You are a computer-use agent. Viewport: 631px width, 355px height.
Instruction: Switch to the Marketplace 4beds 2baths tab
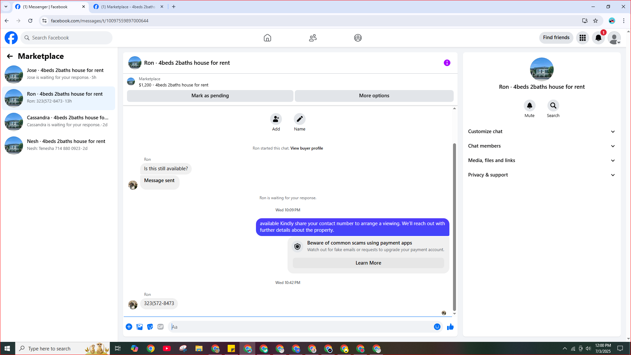[128, 7]
